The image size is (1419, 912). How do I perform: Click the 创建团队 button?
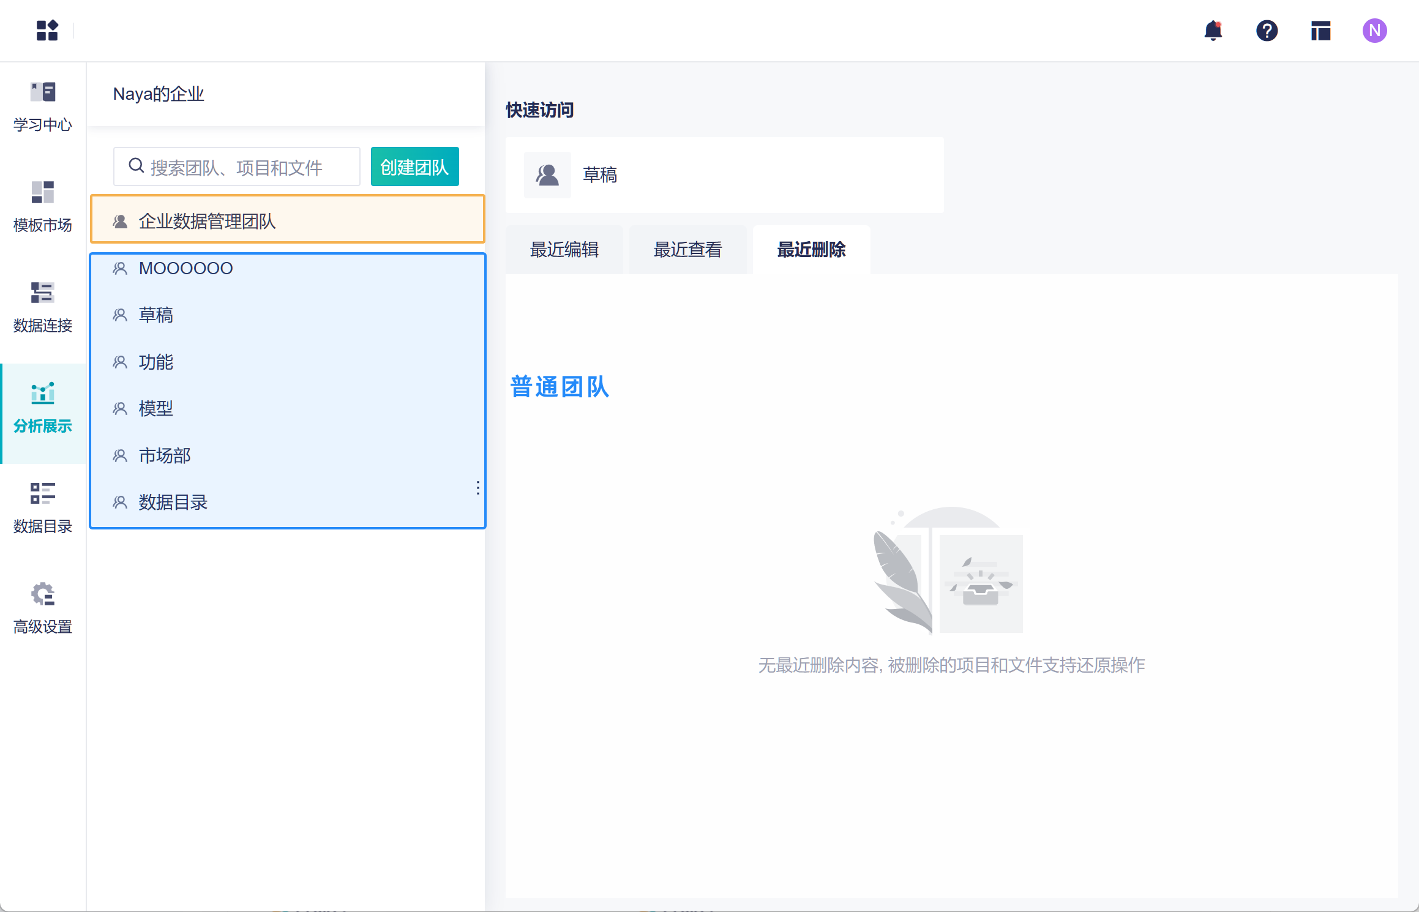(x=414, y=166)
